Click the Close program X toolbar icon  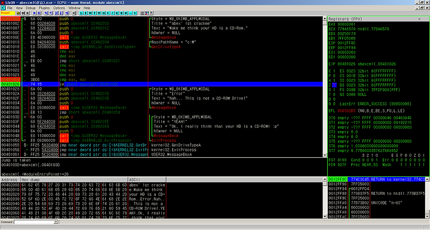[27, 13]
